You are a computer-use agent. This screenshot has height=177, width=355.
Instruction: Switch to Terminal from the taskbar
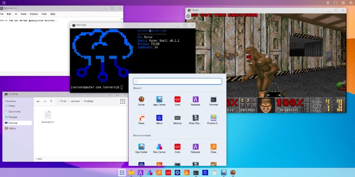[196, 173]
